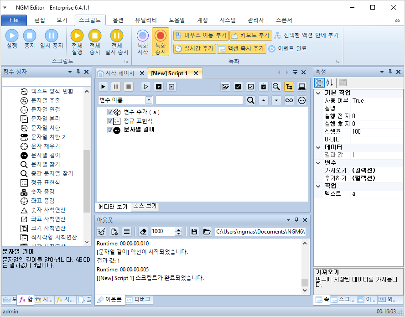Collapse the 기본 작업 property group
405x317 pixels.
318,93
